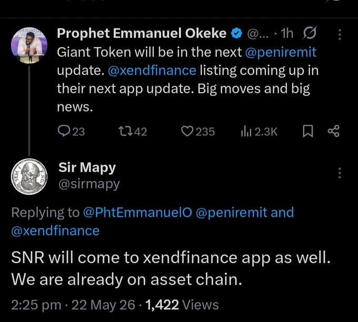Viewport: 358px width, 322px height.
Task: Bookmark Prophet Emmanuel Okeke's tweet
Action: [x=307, y=132]
